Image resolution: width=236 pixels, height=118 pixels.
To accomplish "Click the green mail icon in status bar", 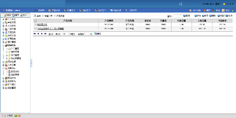I will [16, 116].
